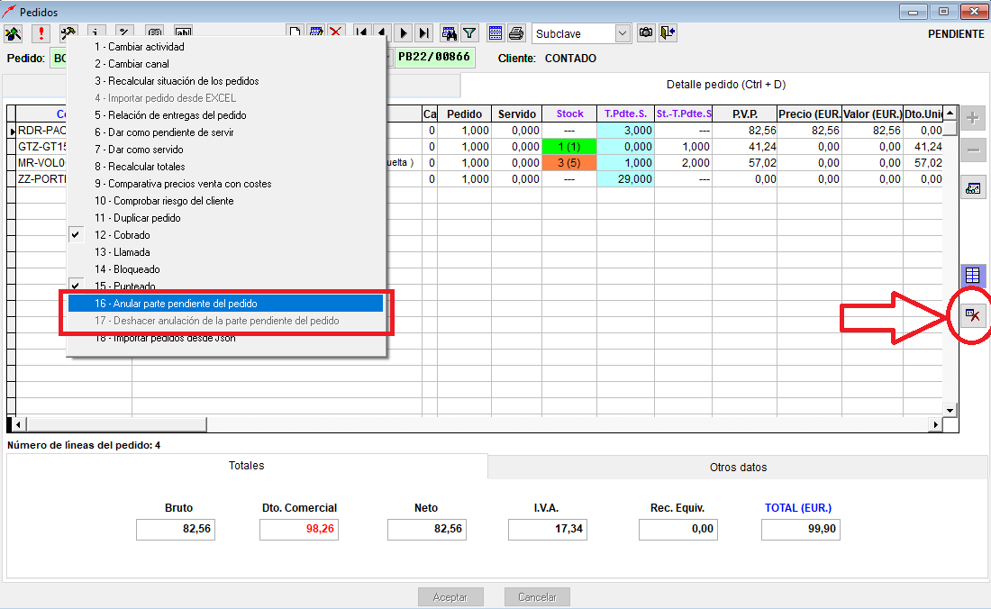This screenshot has height=609, width=991.
Task: Select '6 - Dar como pendiente de servir'
Action: point(225,132)
